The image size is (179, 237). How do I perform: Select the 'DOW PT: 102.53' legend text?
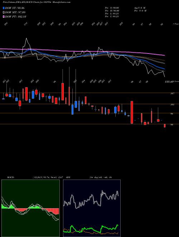[x=15, y=17]
